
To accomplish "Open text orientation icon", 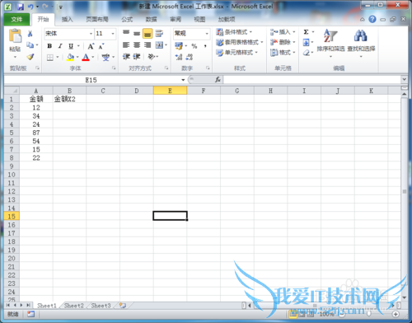I will [x=152, y=57].
